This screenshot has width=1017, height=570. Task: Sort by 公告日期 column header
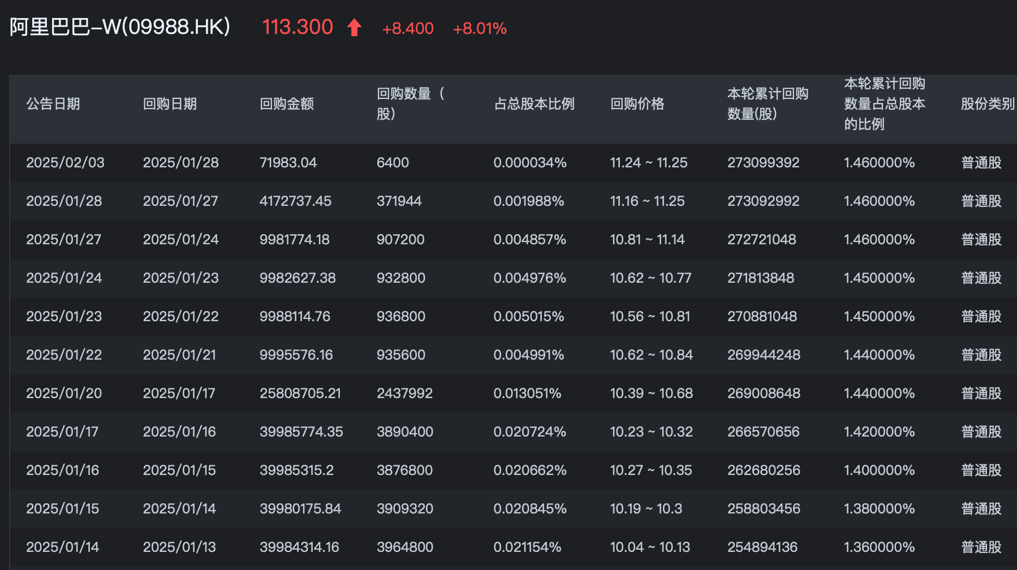(x=53, y=104)
